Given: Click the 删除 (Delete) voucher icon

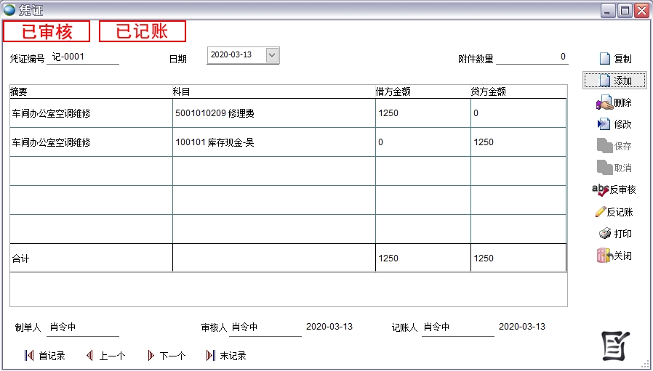Looking at the screenshot, I should point(604,103).
